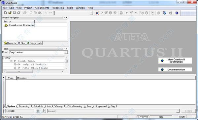Click the first clock timing analyzer icon
The image size is (198, 120).
click(x=142, y=13)
